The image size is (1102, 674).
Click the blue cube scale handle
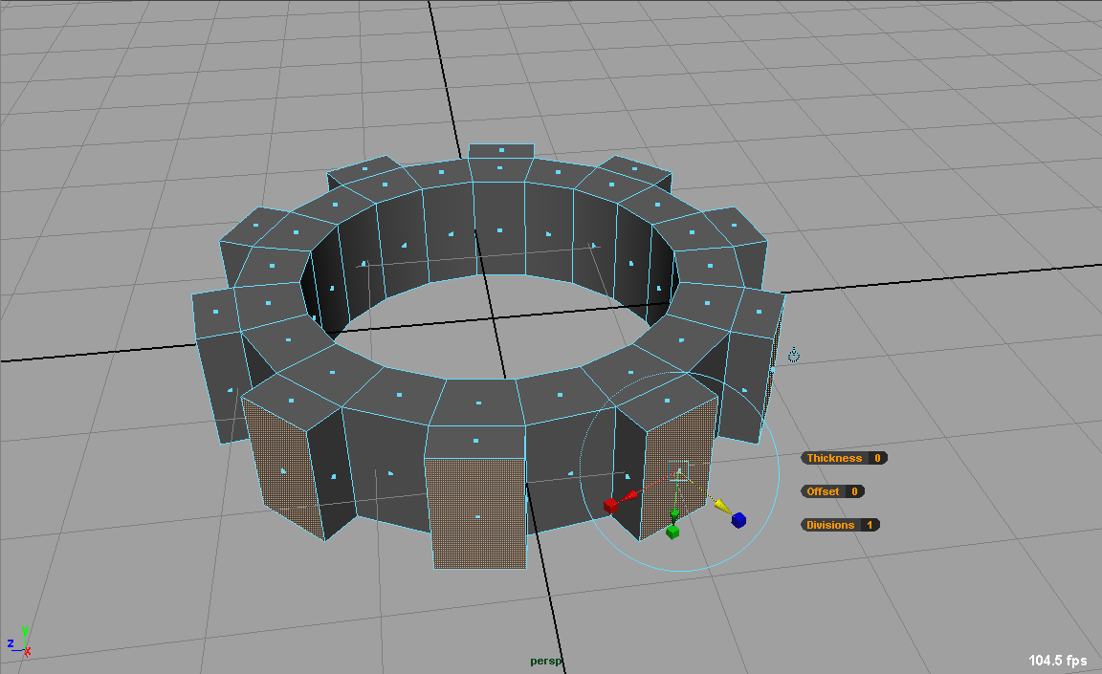click(x=738, y=520)
